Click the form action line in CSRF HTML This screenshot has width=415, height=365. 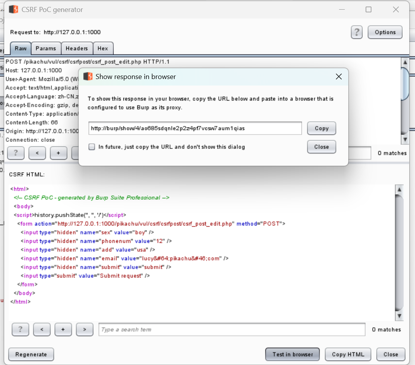[x=151, y=224]
